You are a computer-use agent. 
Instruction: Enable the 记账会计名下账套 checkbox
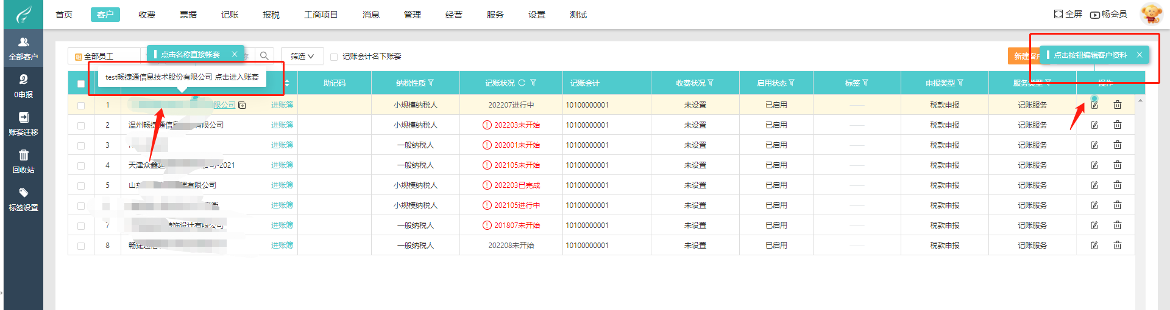point(333,57)
